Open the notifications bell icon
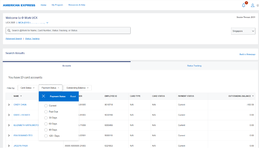 (243, 5)
